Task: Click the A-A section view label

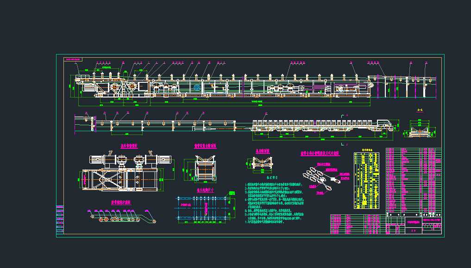Action: 420,110
